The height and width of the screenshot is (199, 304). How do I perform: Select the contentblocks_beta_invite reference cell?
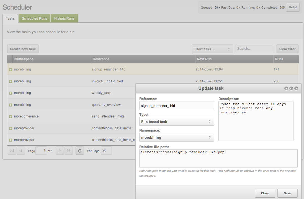point(112,128)
